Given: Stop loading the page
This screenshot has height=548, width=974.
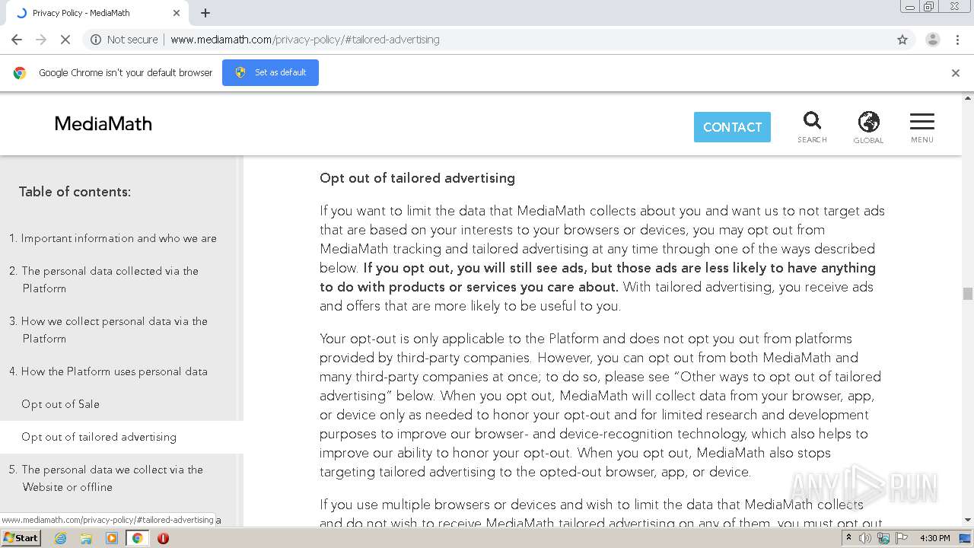Looking at the screenshot, I should point(65,40).
